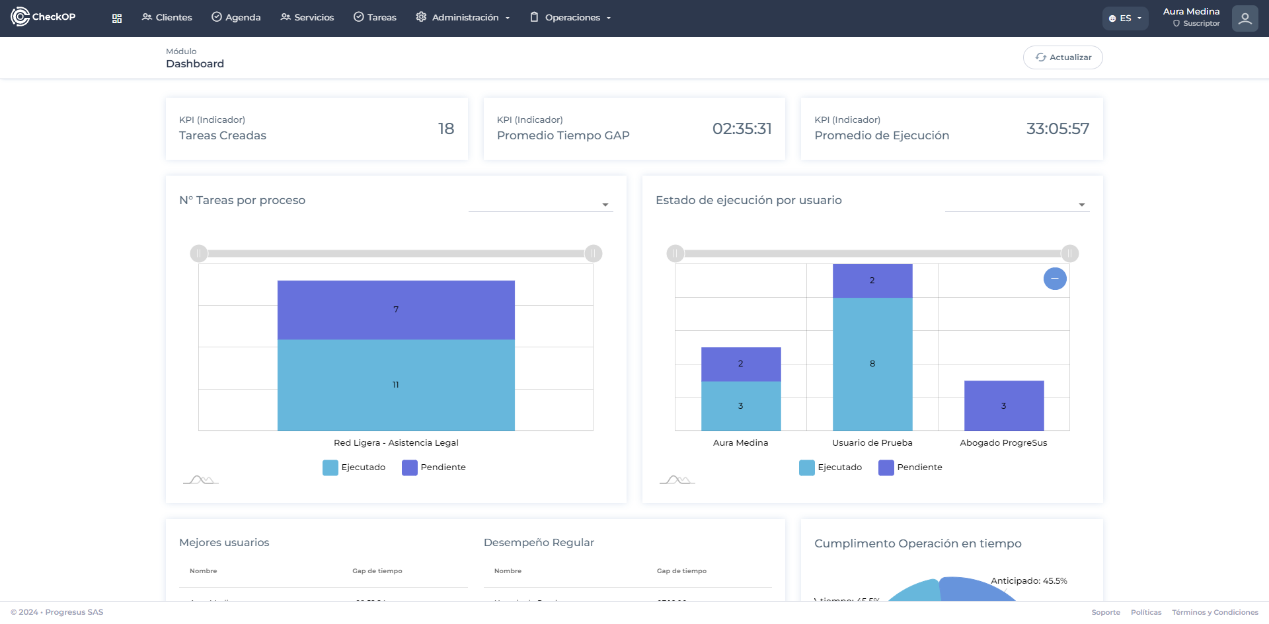Grab the right range handle of Tareas por proceso chart
This screenshot has width=1269, height=624.
(594, 254)
